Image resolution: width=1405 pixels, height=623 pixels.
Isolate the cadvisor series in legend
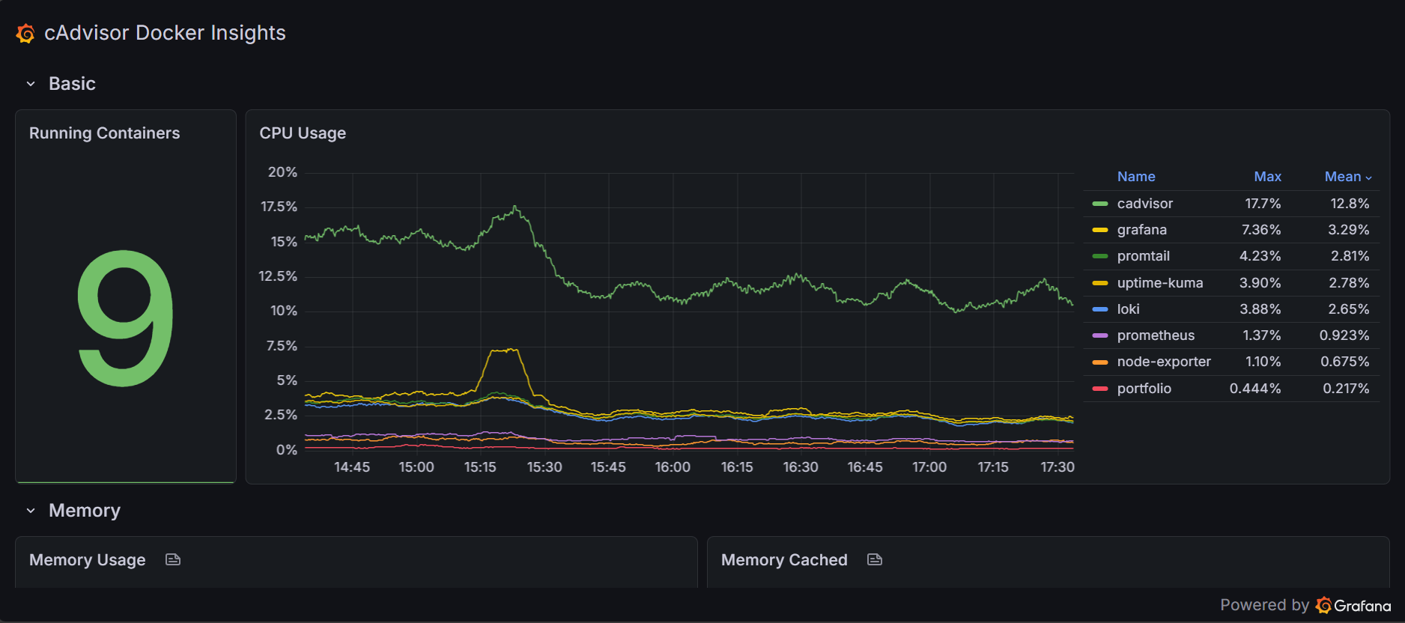pyautogui.click(x=1145, y=204)
